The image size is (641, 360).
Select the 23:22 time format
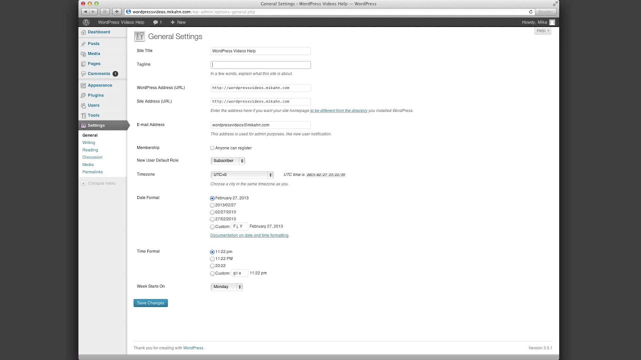tap(212, 265)
